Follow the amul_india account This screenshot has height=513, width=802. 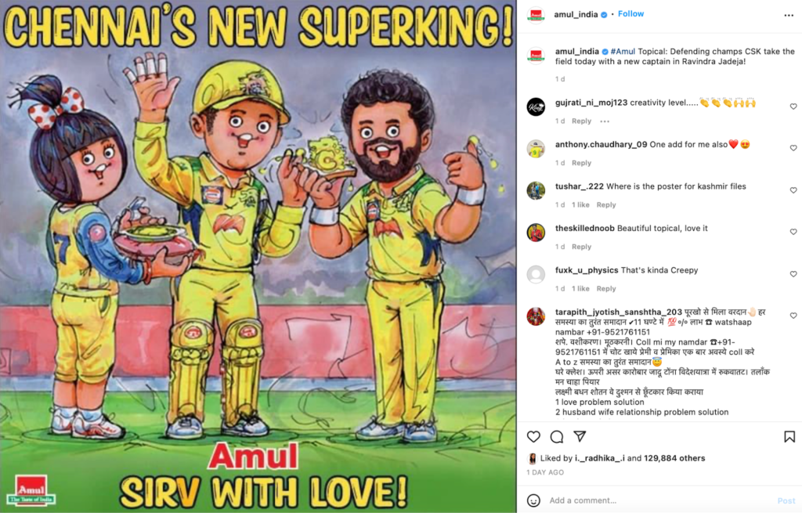(x=630, y=14)
